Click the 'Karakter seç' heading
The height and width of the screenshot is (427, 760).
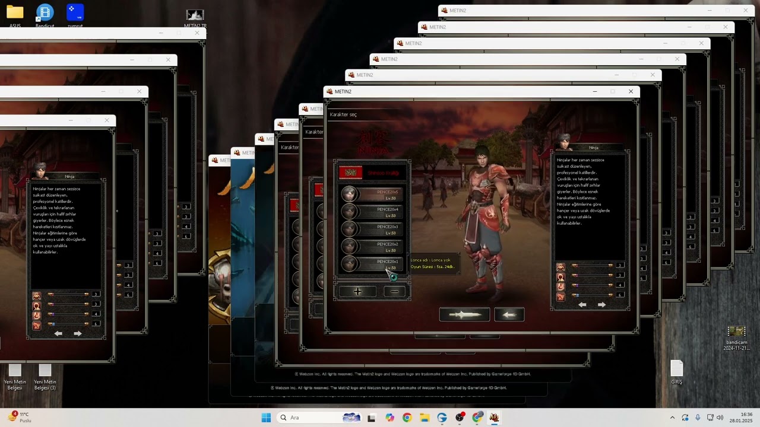(343, 114)
